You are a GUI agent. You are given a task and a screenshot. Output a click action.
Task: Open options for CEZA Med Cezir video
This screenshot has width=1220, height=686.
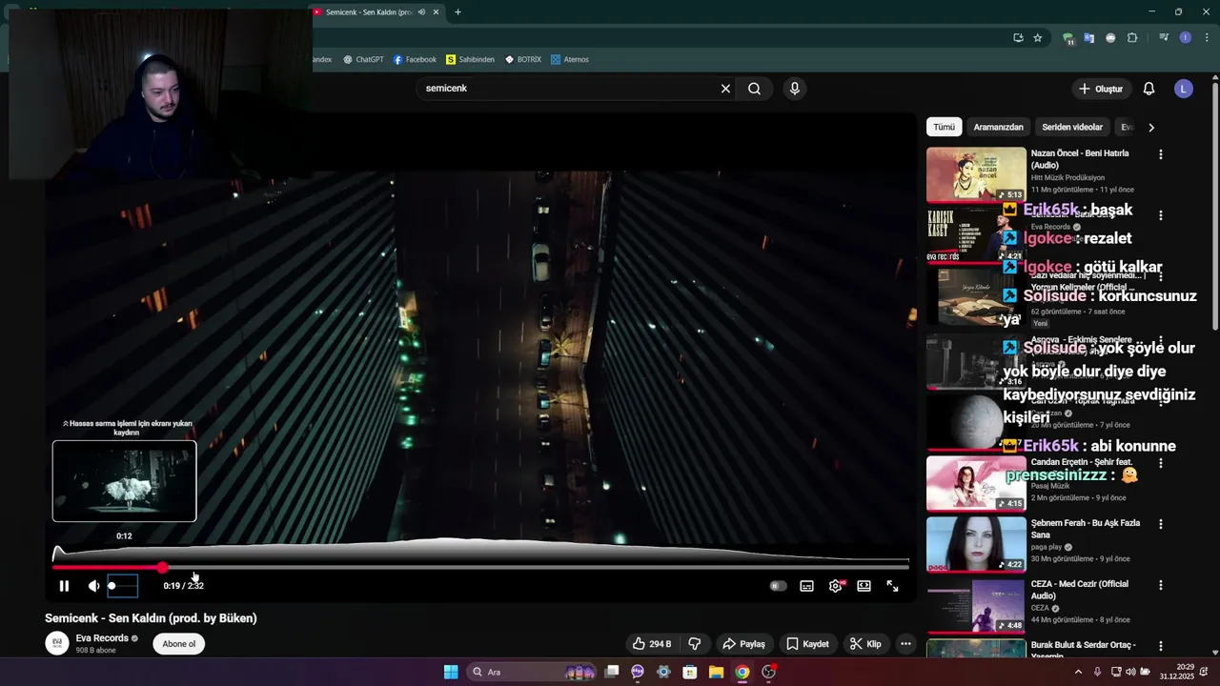click(x=1160, y=585)
